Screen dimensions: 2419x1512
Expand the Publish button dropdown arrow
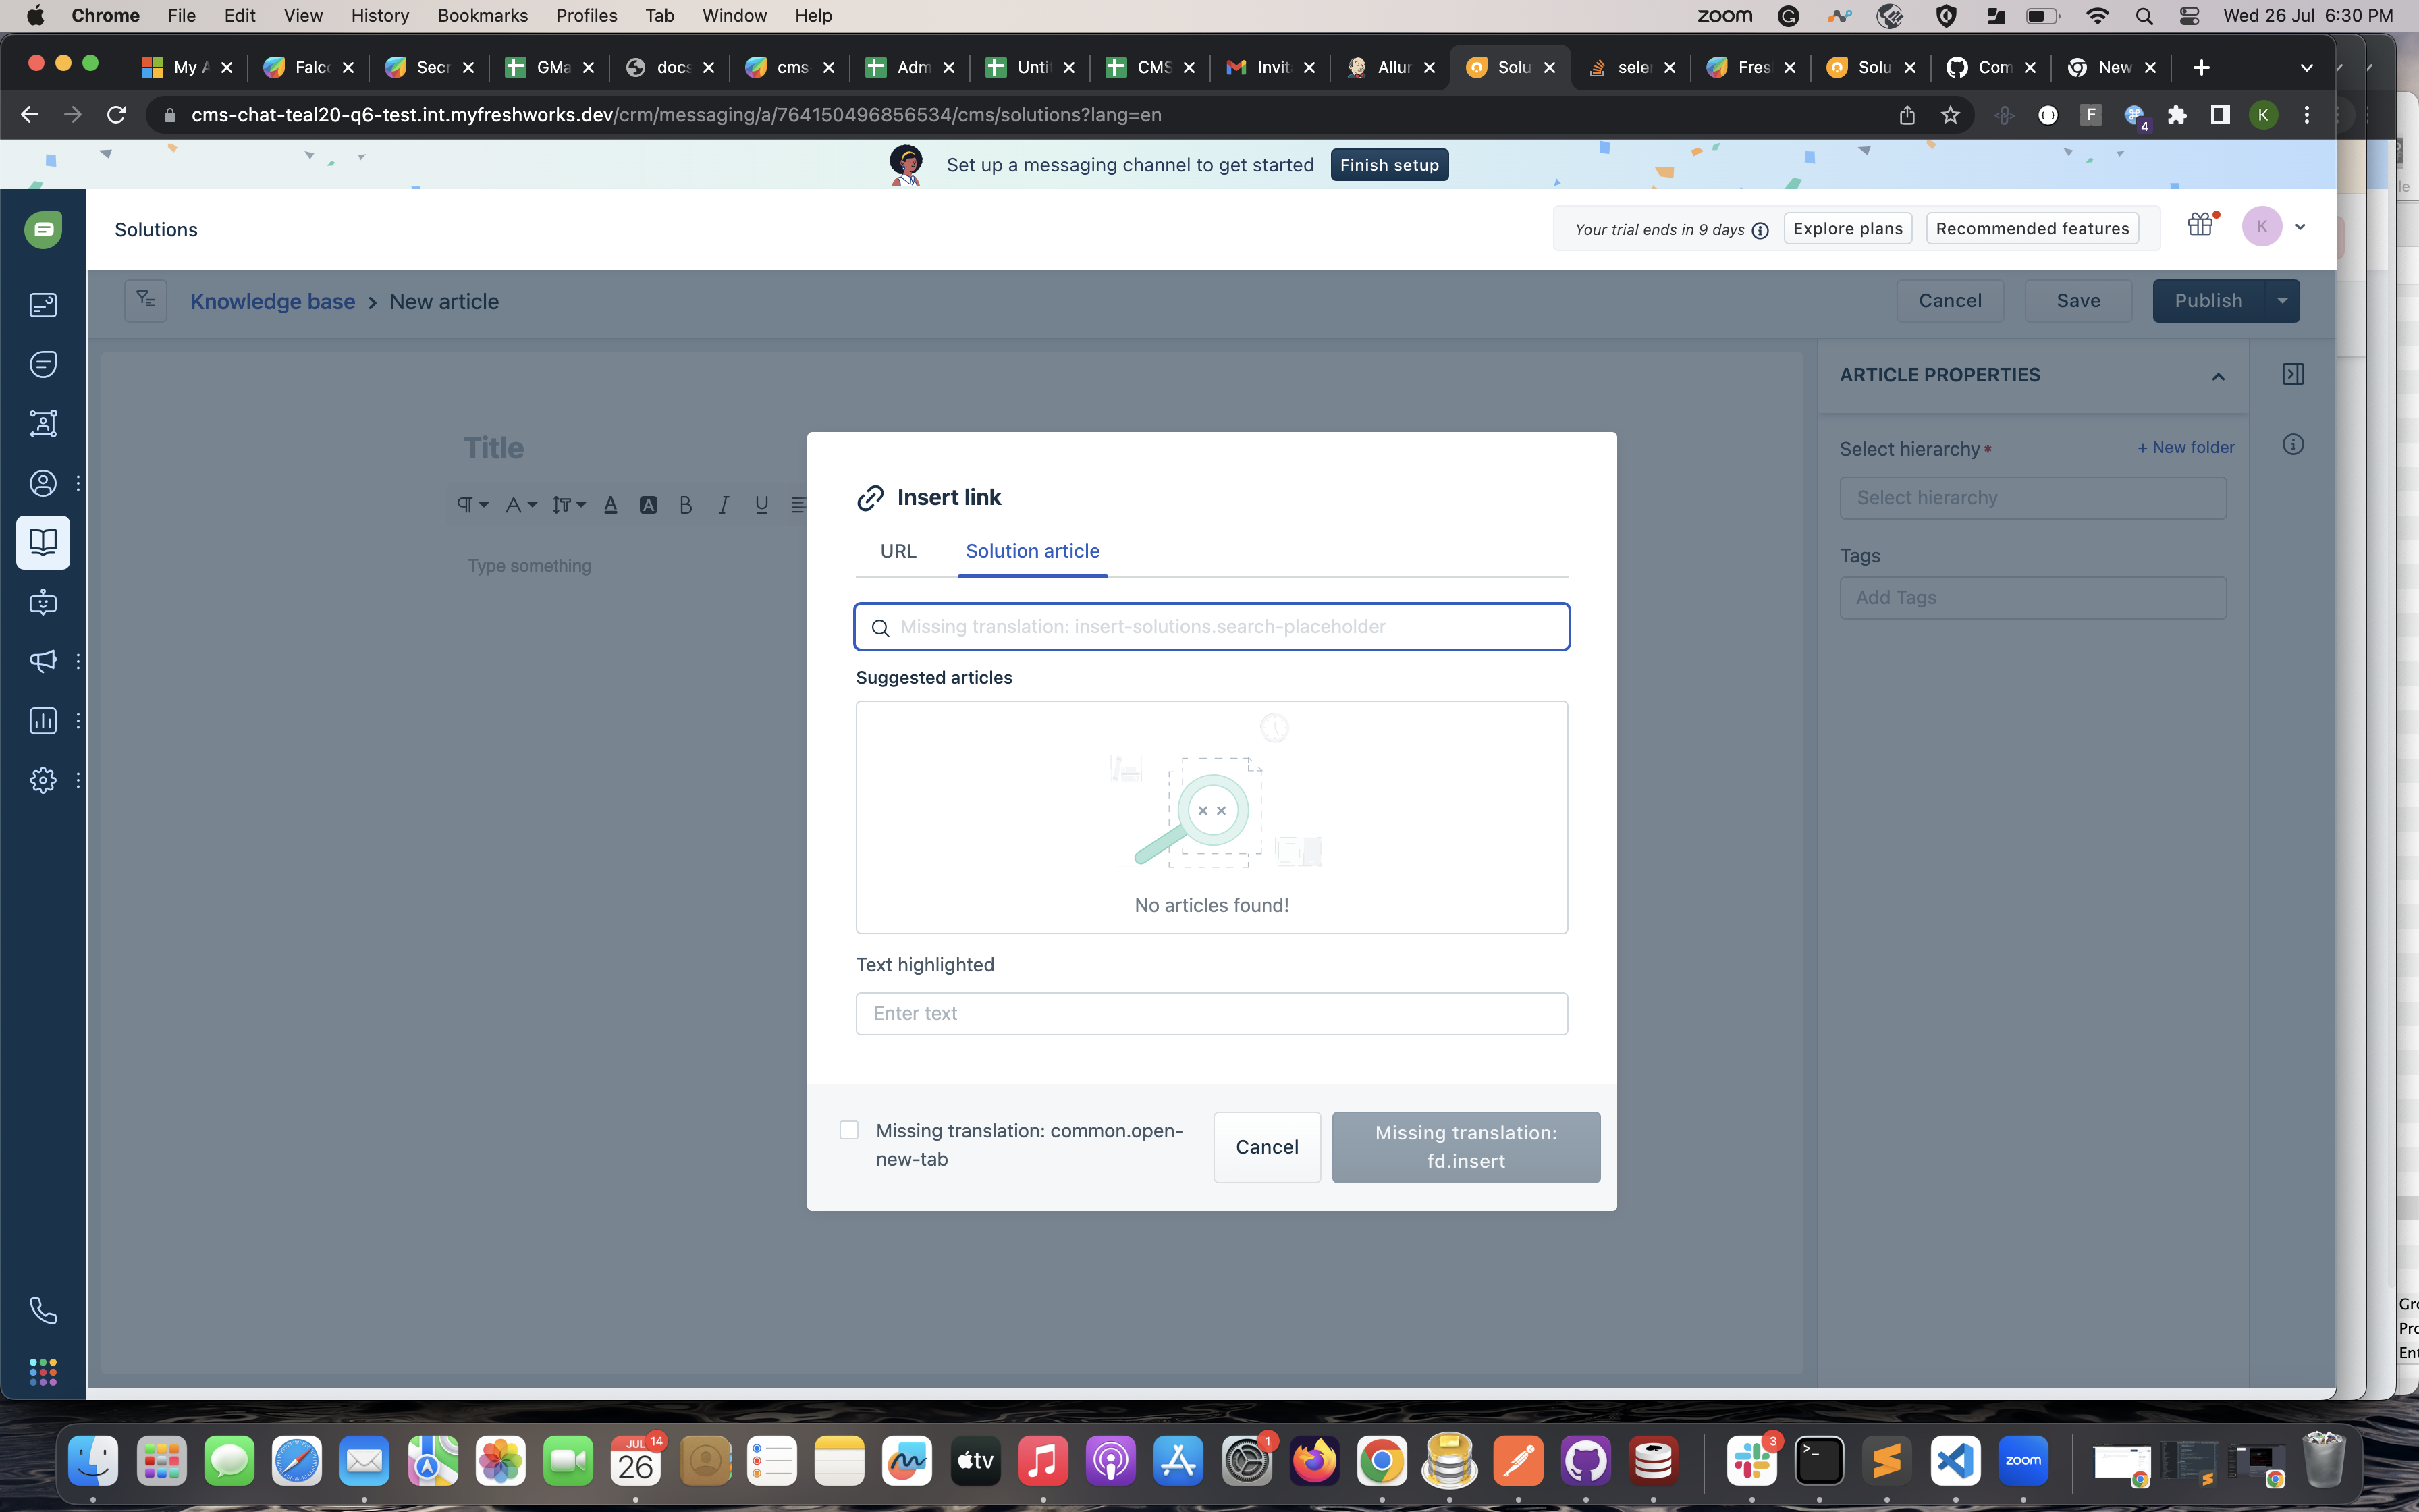click(x=2282, y=301)
